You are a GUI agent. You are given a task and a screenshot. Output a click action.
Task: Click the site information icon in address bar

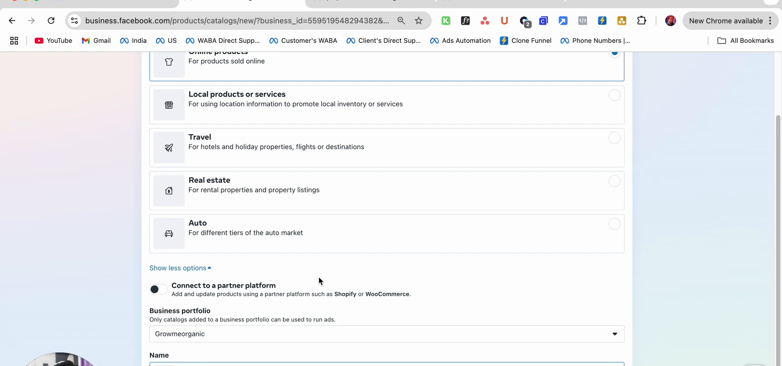point(75,21)
